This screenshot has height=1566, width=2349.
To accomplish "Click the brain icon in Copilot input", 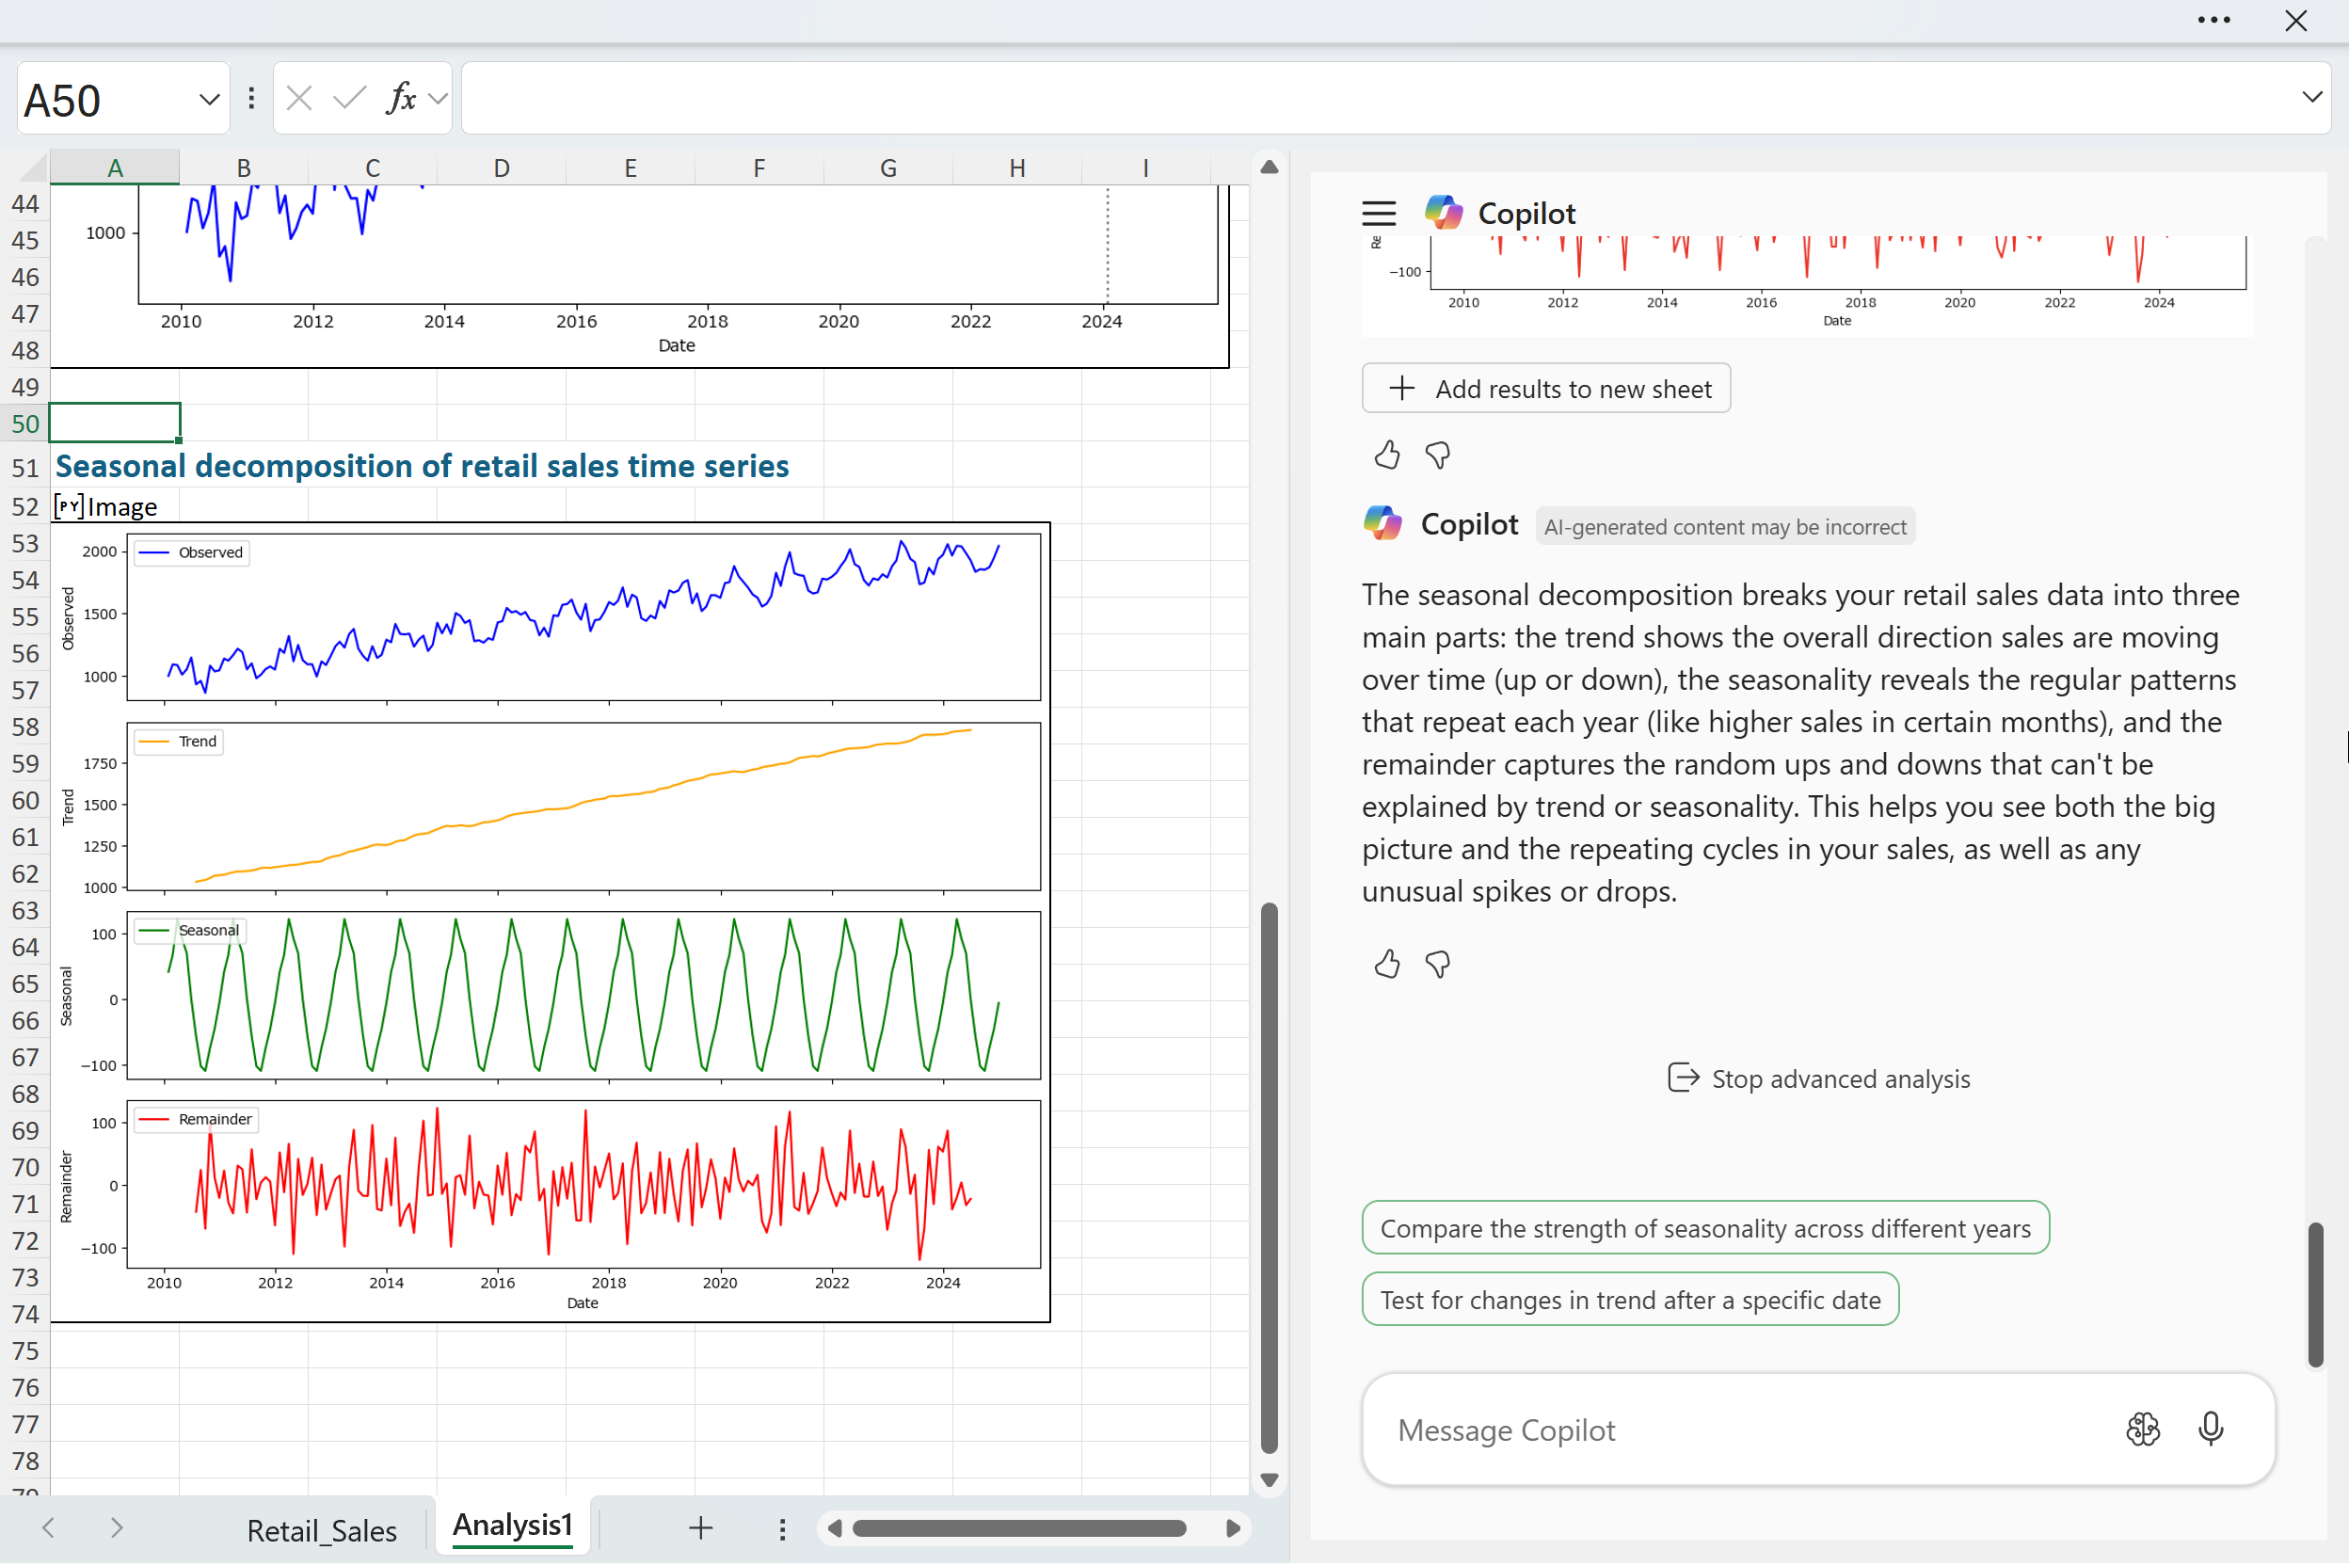I will click(x=2142, y=1430).
